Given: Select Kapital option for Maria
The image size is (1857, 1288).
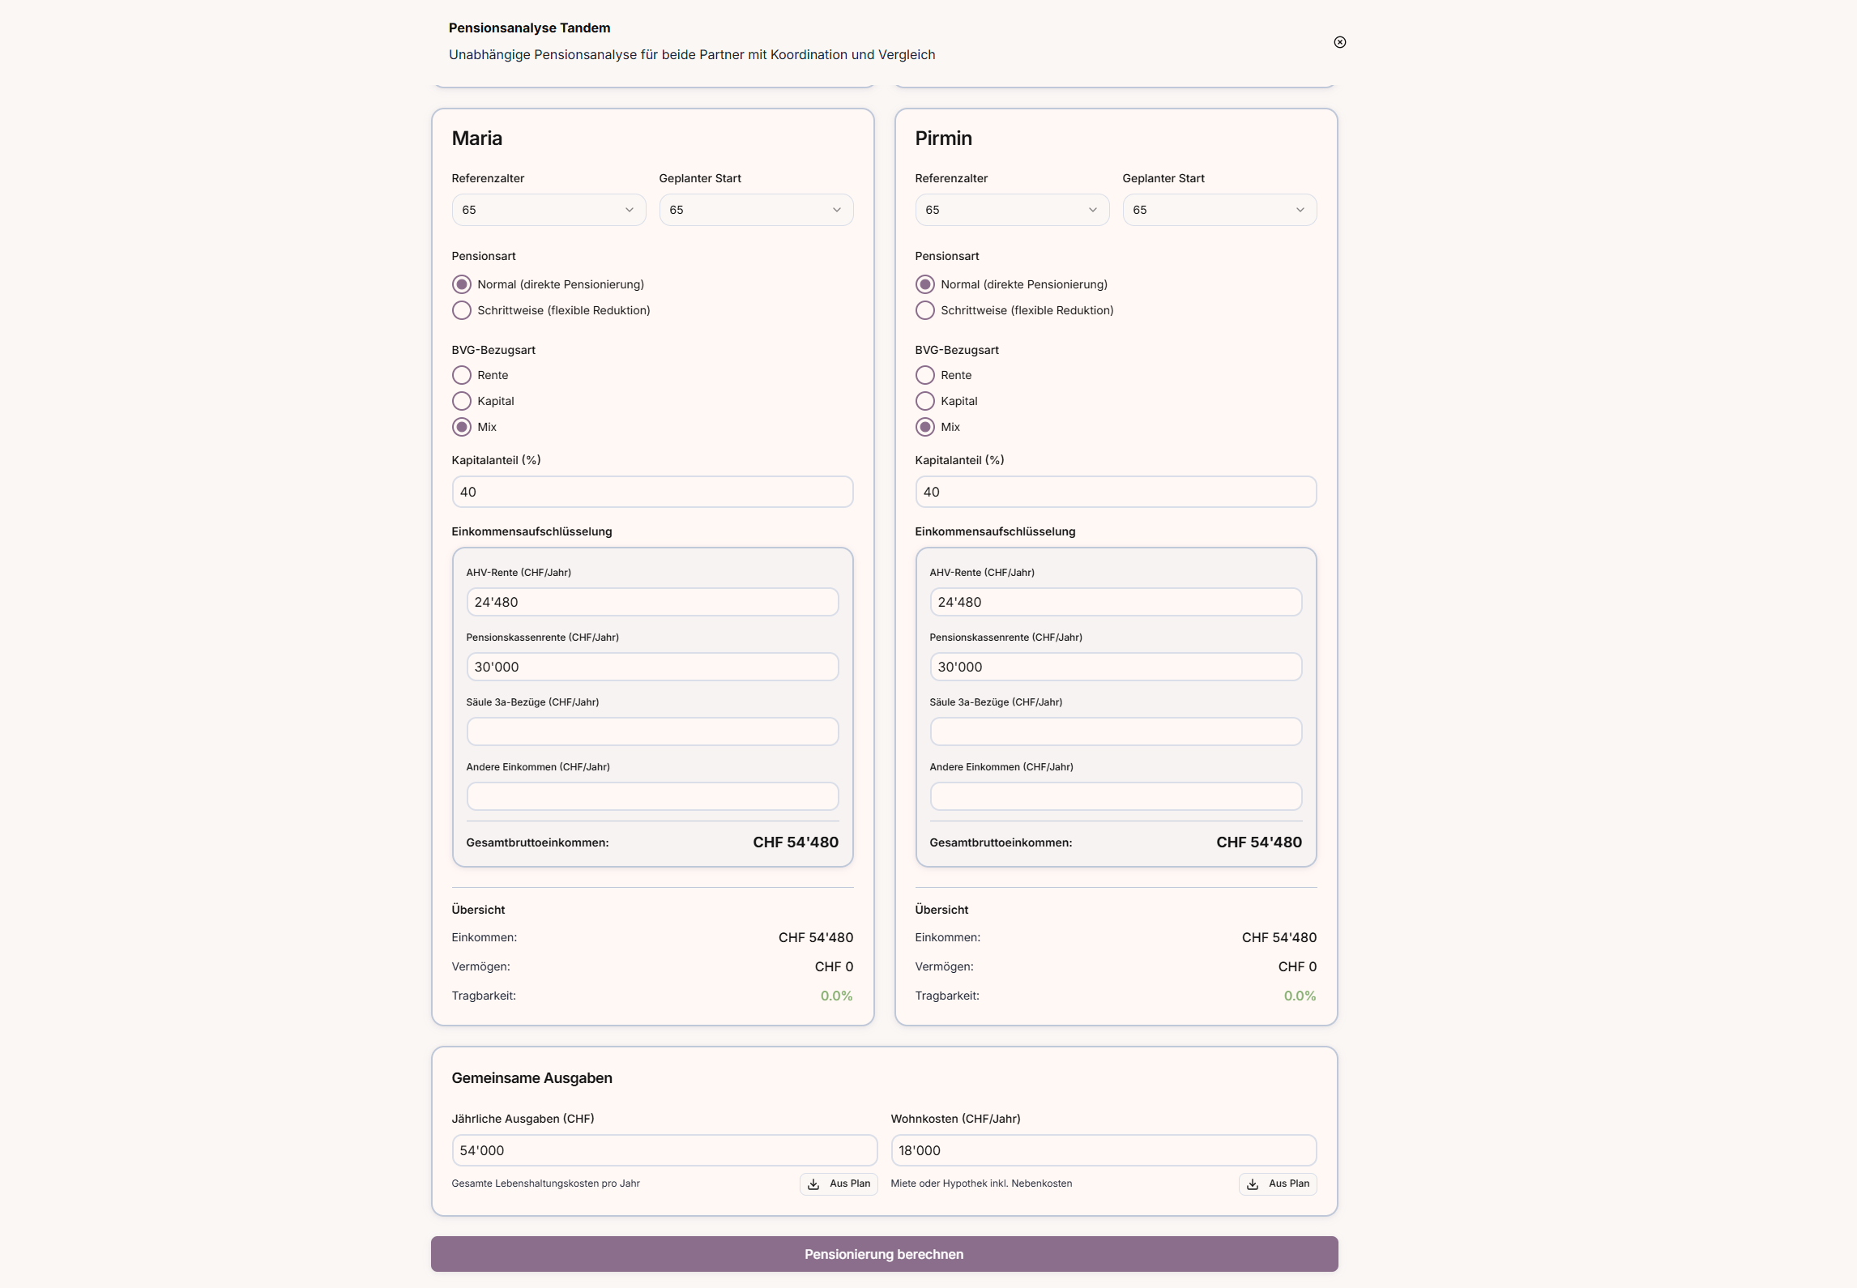Looking at the screenshot, I should [x=462, y=401].
